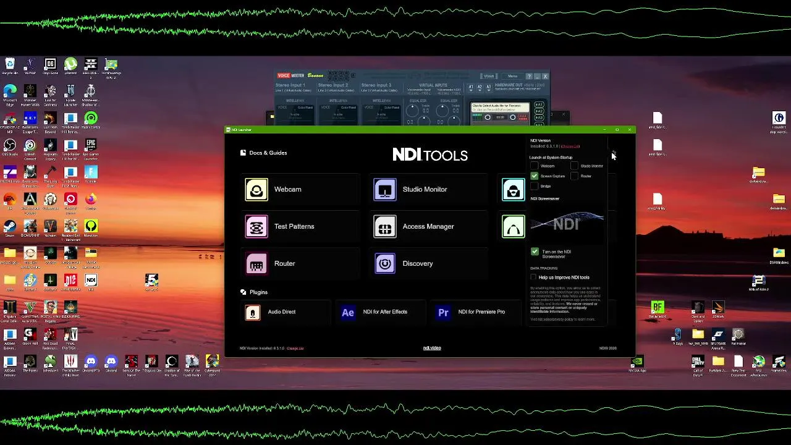Select the Razer Cortex desktop icon
791x445 pixels.
91,121
